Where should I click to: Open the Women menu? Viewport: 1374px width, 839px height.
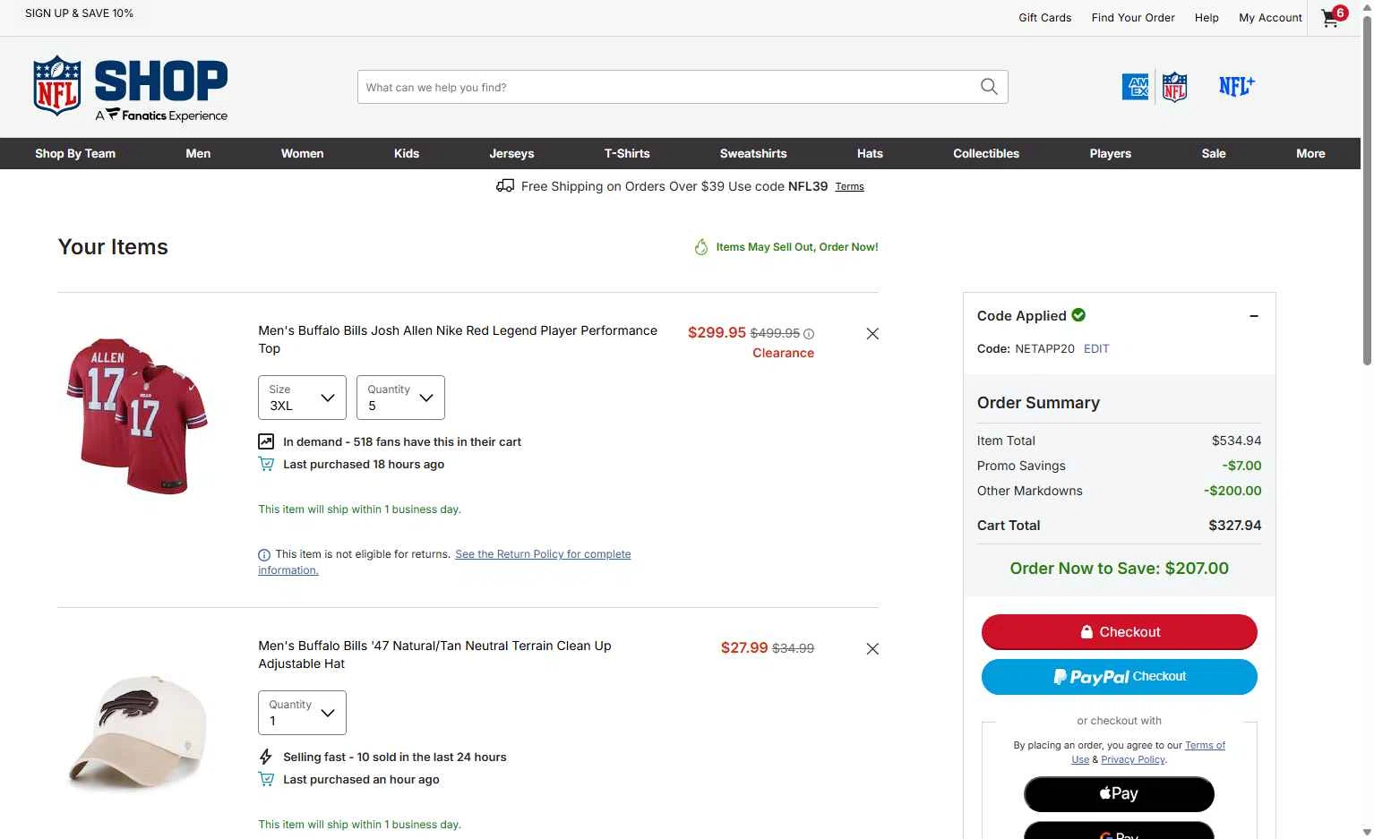[x=303, y=153]
